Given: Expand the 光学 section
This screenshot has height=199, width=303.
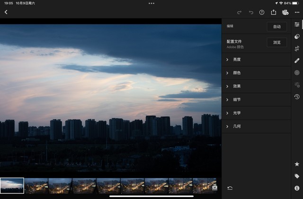Looking at the screenshot, I should (256, 113).
